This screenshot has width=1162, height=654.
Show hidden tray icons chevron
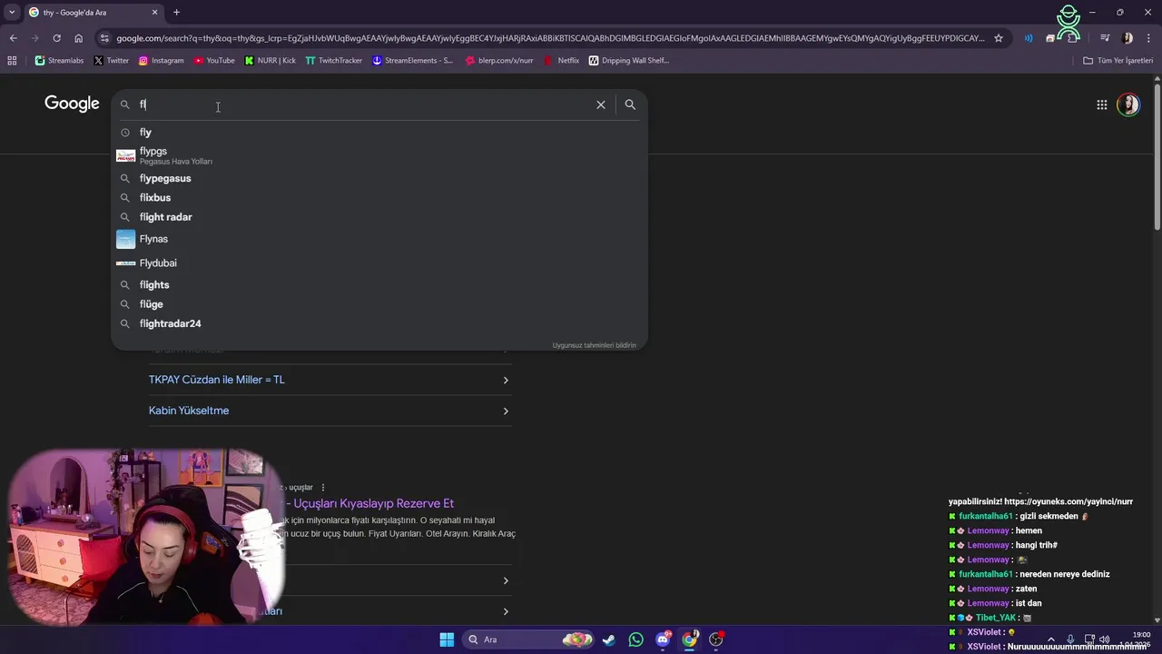tap(1051, 639)
